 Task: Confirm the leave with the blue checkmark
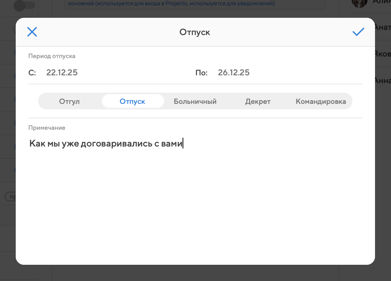click(358, 32)
